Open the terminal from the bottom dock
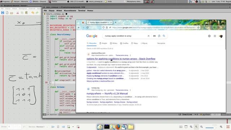Viewport: 231px width, 130px height. (107, 127)
